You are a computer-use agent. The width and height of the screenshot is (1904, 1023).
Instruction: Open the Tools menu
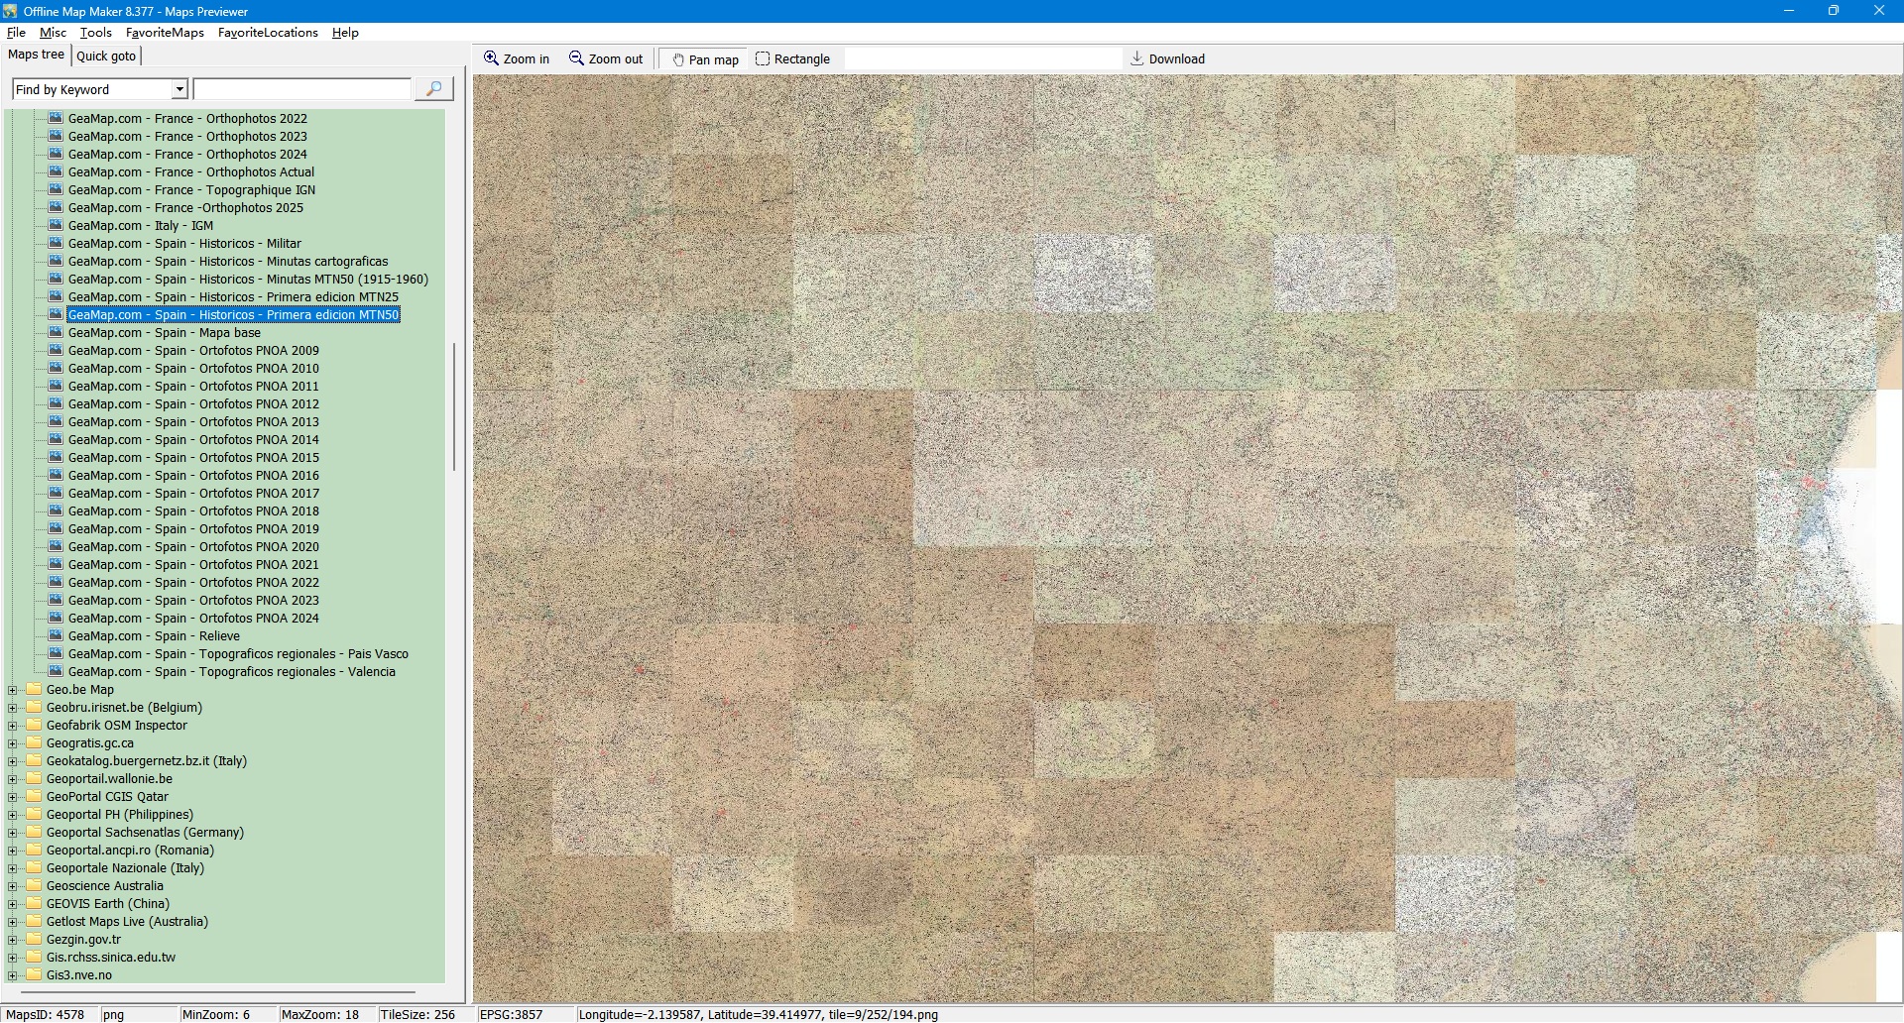[96, 33]
